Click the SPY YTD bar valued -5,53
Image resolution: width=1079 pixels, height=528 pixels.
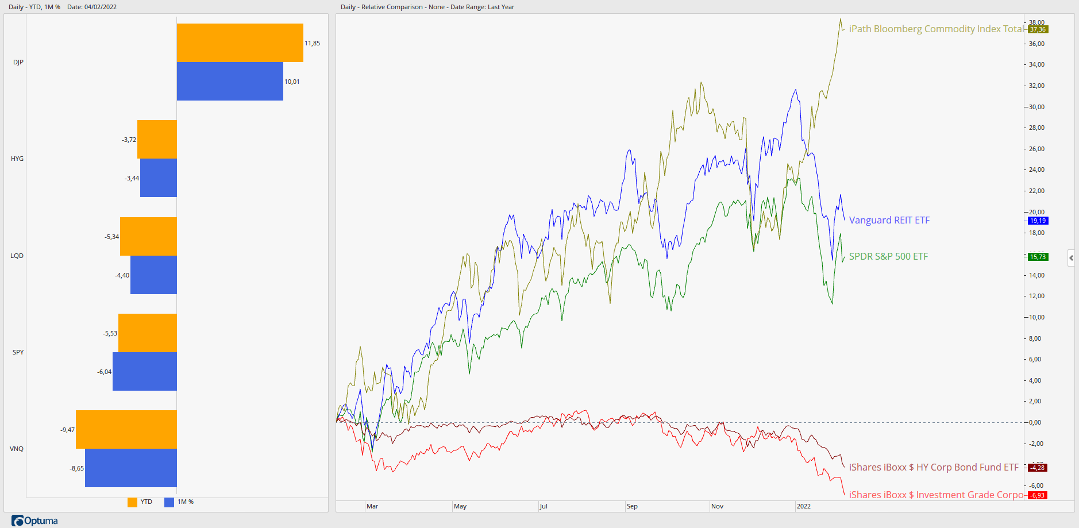[148, 333]
